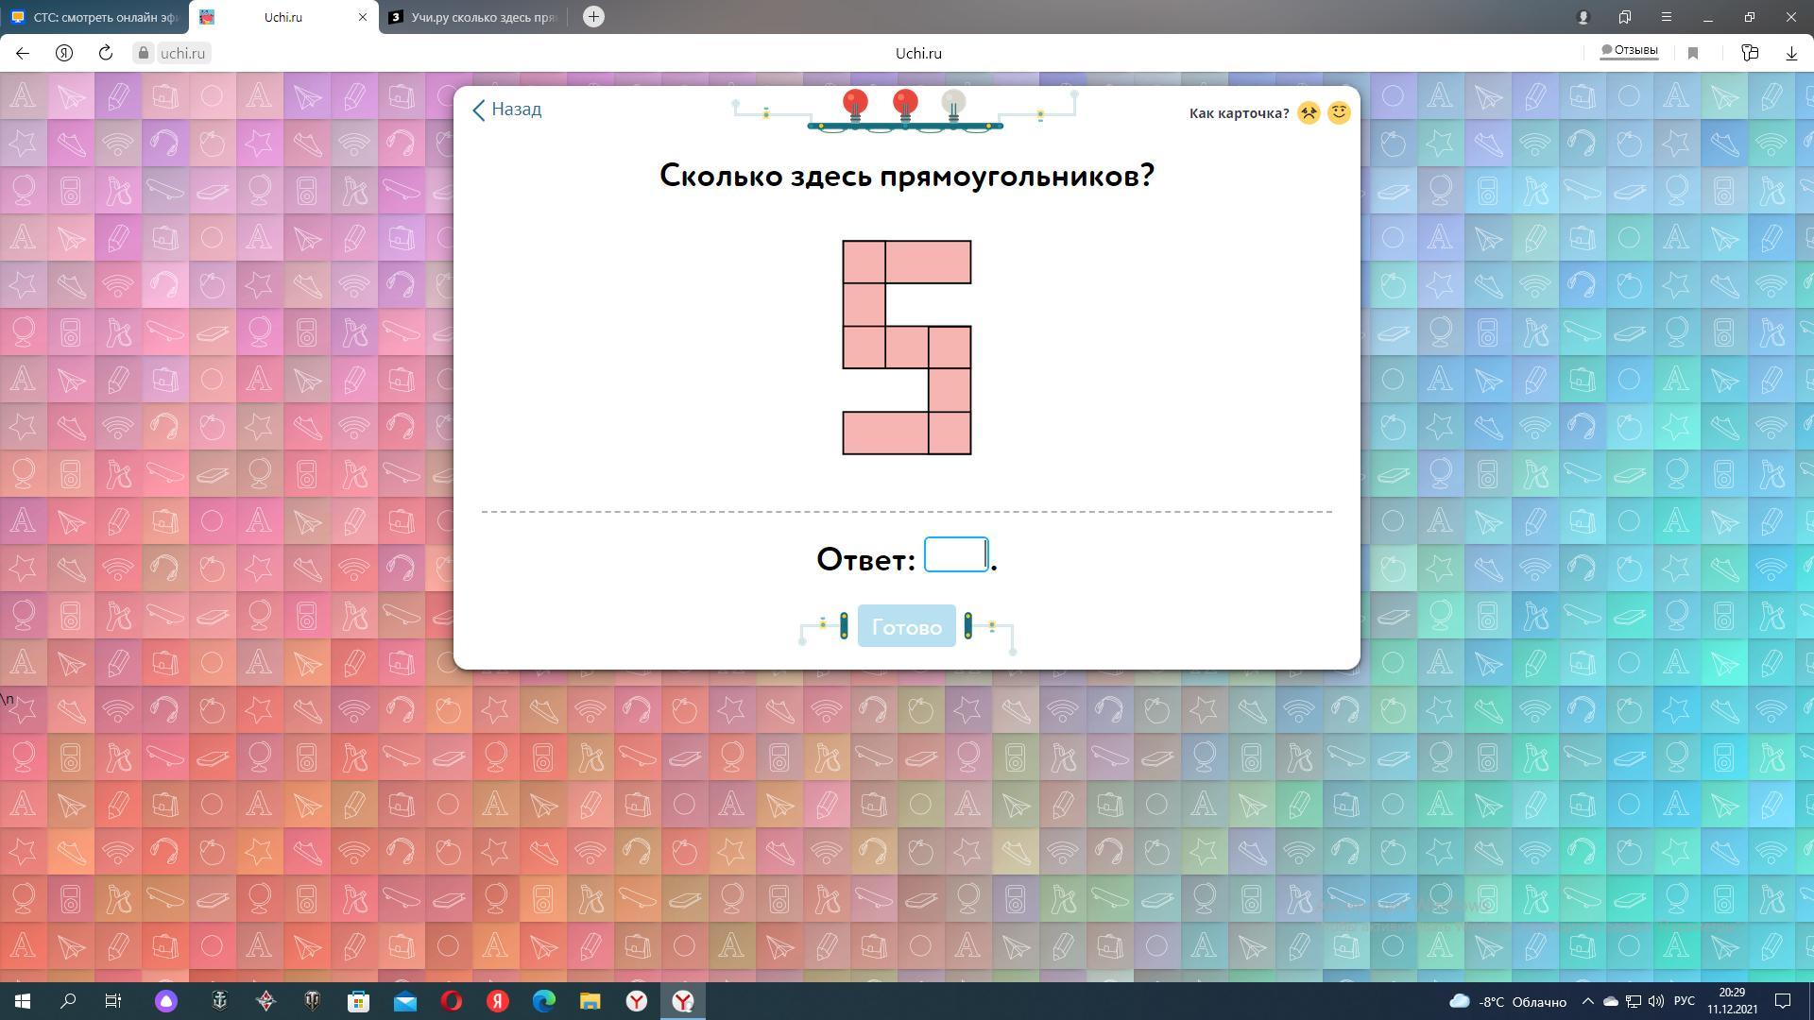
Task: Close the Uchi.ru tab
Action: coord(362,17)
